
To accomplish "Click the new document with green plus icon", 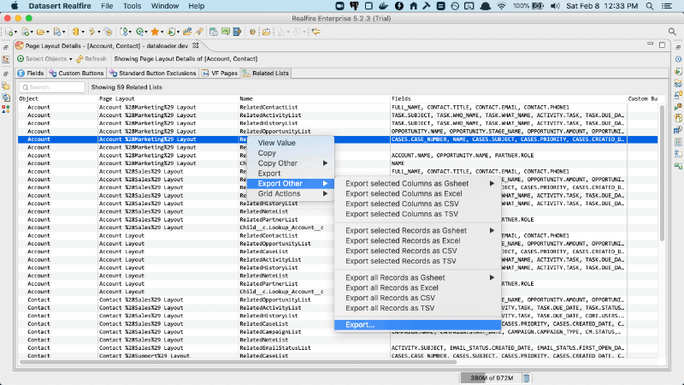I will tap(25, 32).
